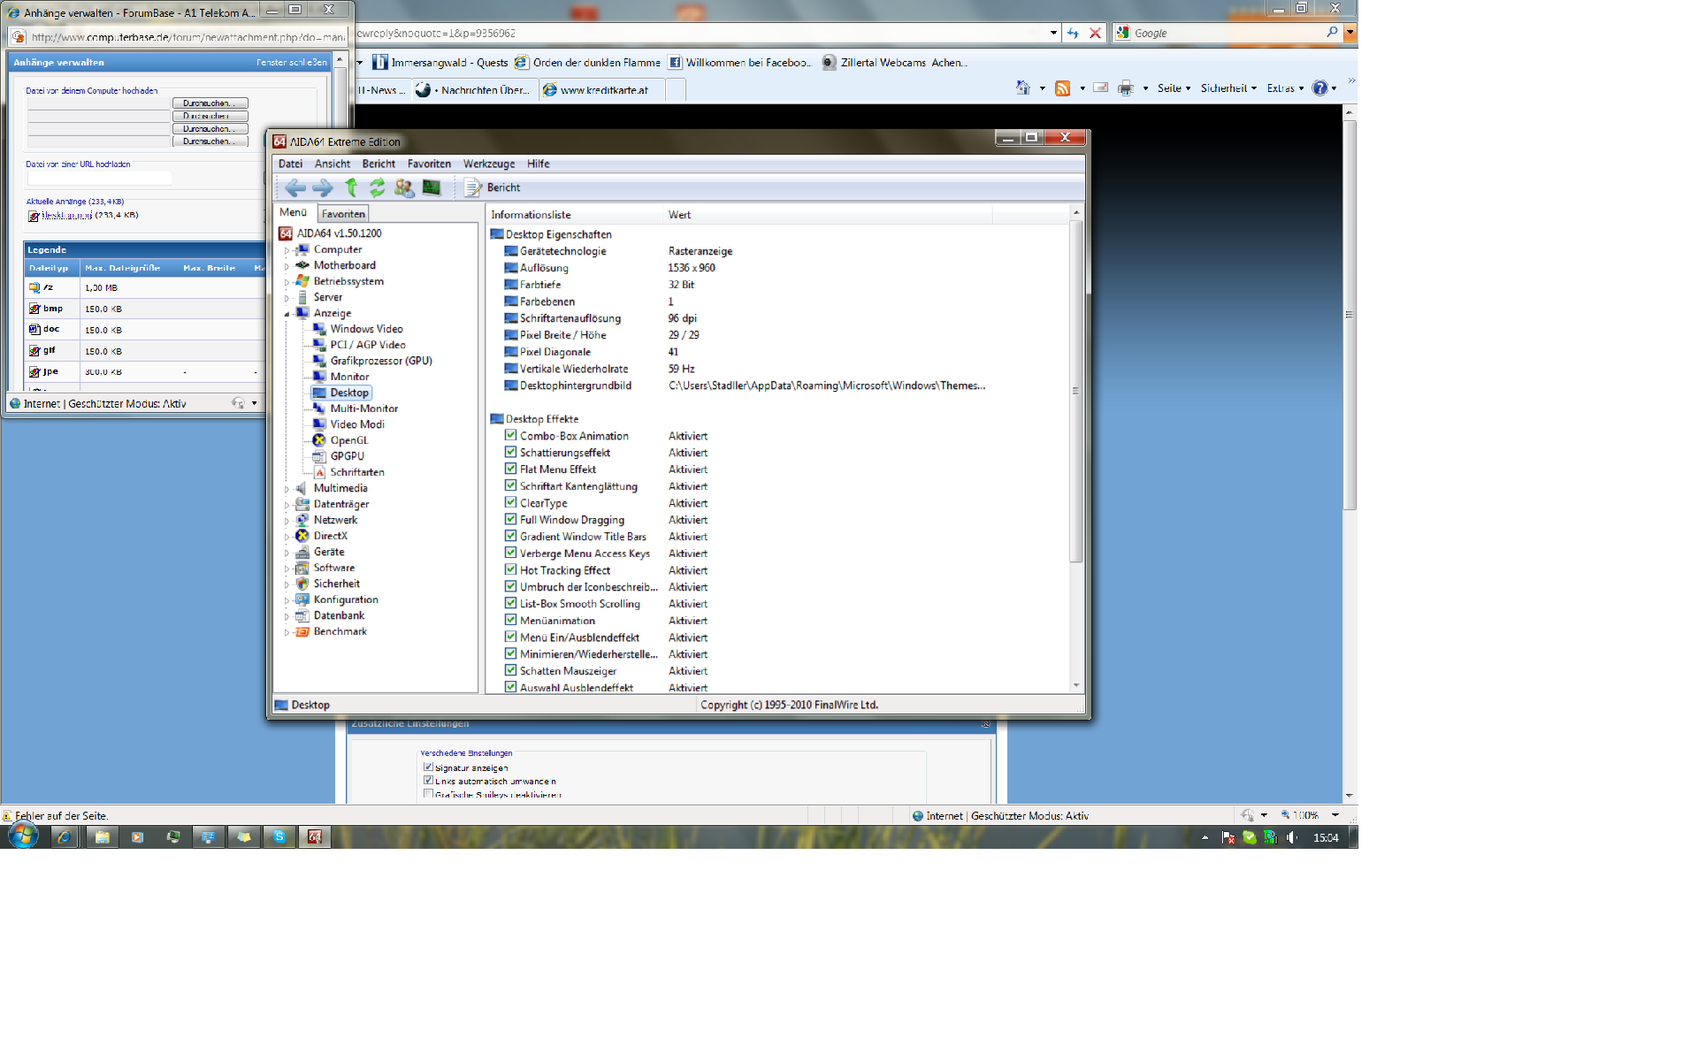Click the users management toolbar icon
1698x1061 pixels.
coord(404,187)
